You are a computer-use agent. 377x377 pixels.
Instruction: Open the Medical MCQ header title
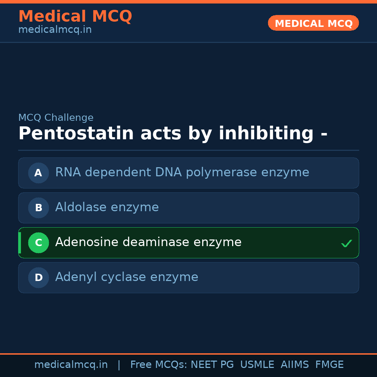coord(75,16)
